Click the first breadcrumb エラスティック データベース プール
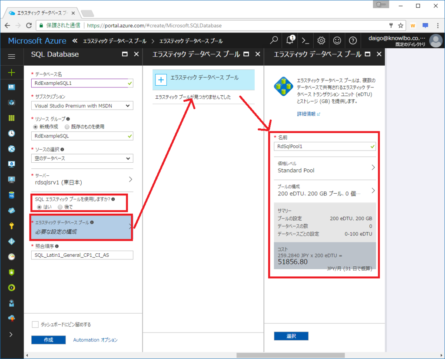445x359 pixels. pos(115,41)
